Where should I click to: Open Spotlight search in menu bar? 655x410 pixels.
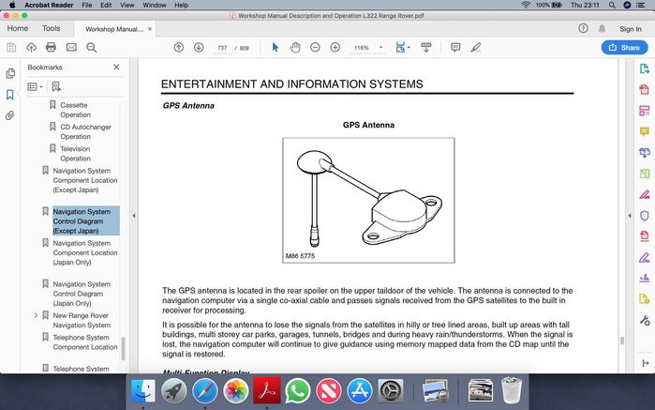(x=612, y=5)
